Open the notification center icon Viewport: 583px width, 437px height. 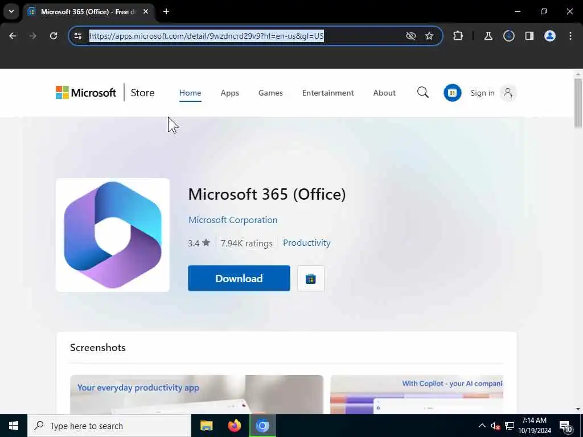[x=565, y=426]
